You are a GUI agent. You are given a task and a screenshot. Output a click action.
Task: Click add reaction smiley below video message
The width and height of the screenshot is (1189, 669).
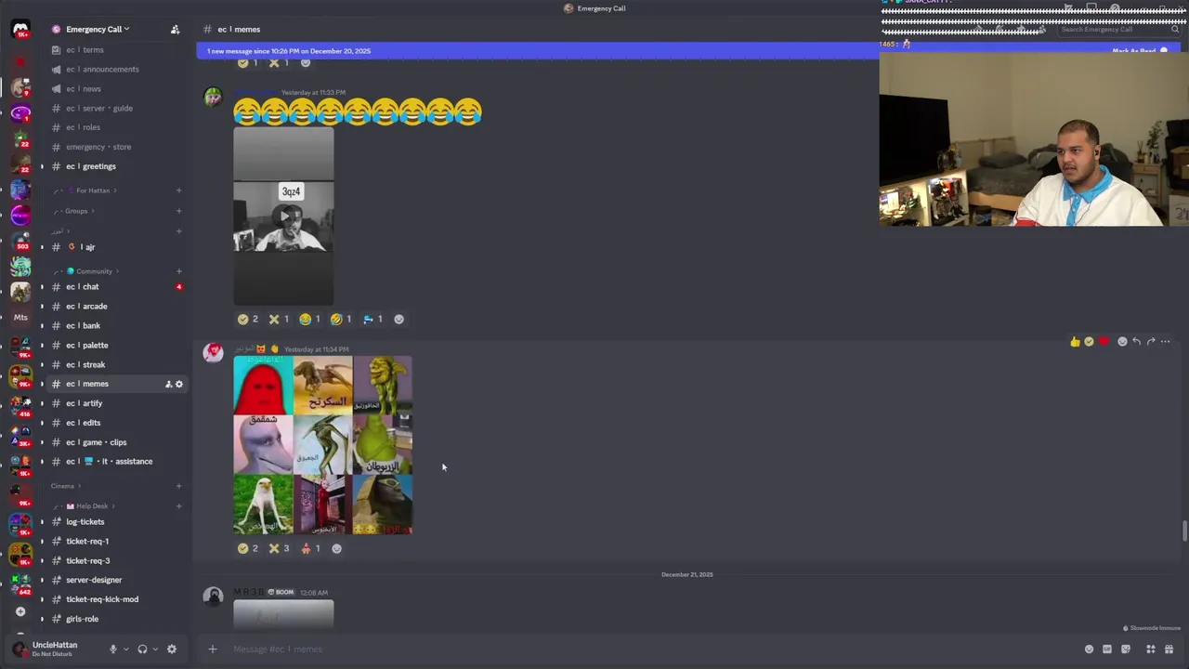point(399,319)
